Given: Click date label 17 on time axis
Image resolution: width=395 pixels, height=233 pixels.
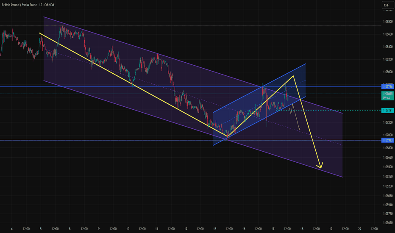Looking at the screenshot, I should pyautogui.click(x=273, y=229).
